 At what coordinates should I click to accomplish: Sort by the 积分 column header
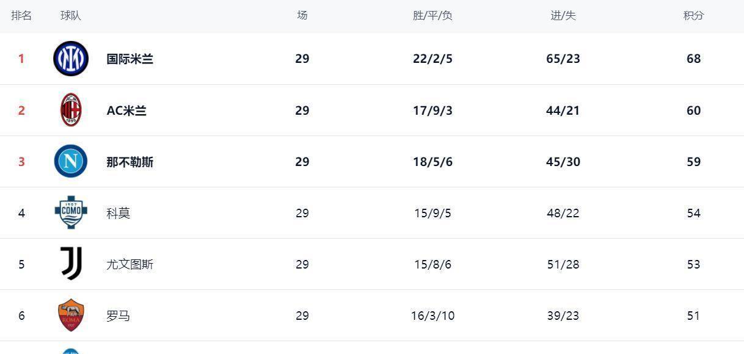point(693,15)
